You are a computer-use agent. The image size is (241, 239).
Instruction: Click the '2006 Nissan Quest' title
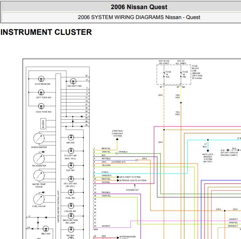tap(139, 7)
